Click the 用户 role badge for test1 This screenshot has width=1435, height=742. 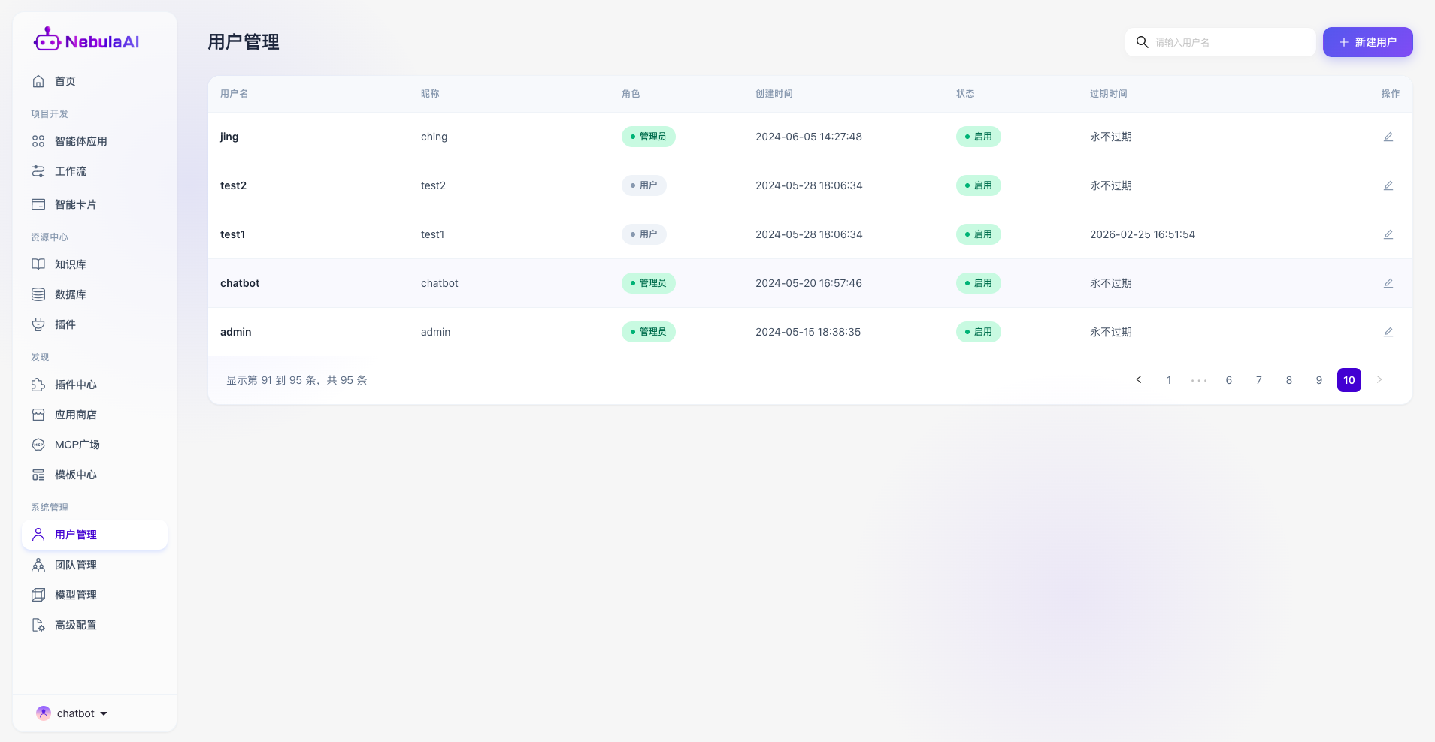click(643, 234)
